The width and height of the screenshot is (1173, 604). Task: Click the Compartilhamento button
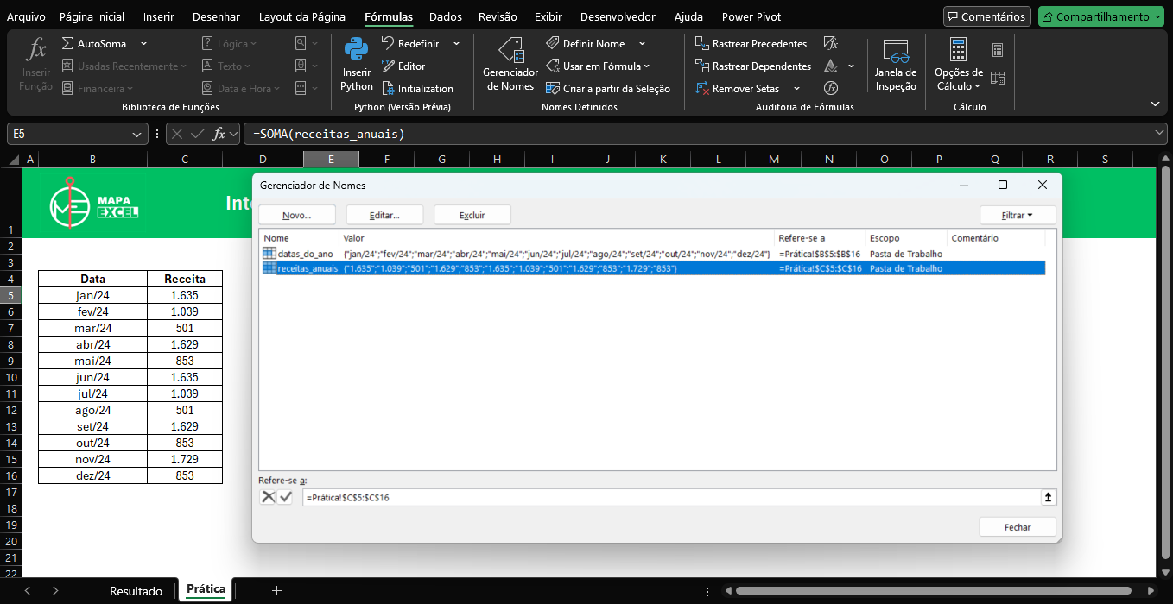coord(1101,16)
